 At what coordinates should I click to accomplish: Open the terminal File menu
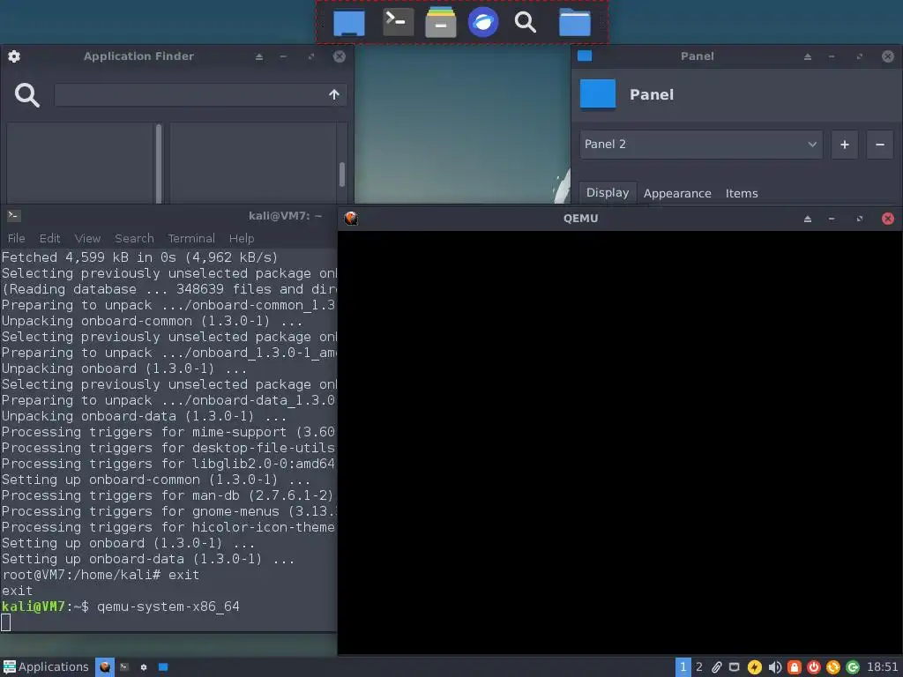pos(16,238)
